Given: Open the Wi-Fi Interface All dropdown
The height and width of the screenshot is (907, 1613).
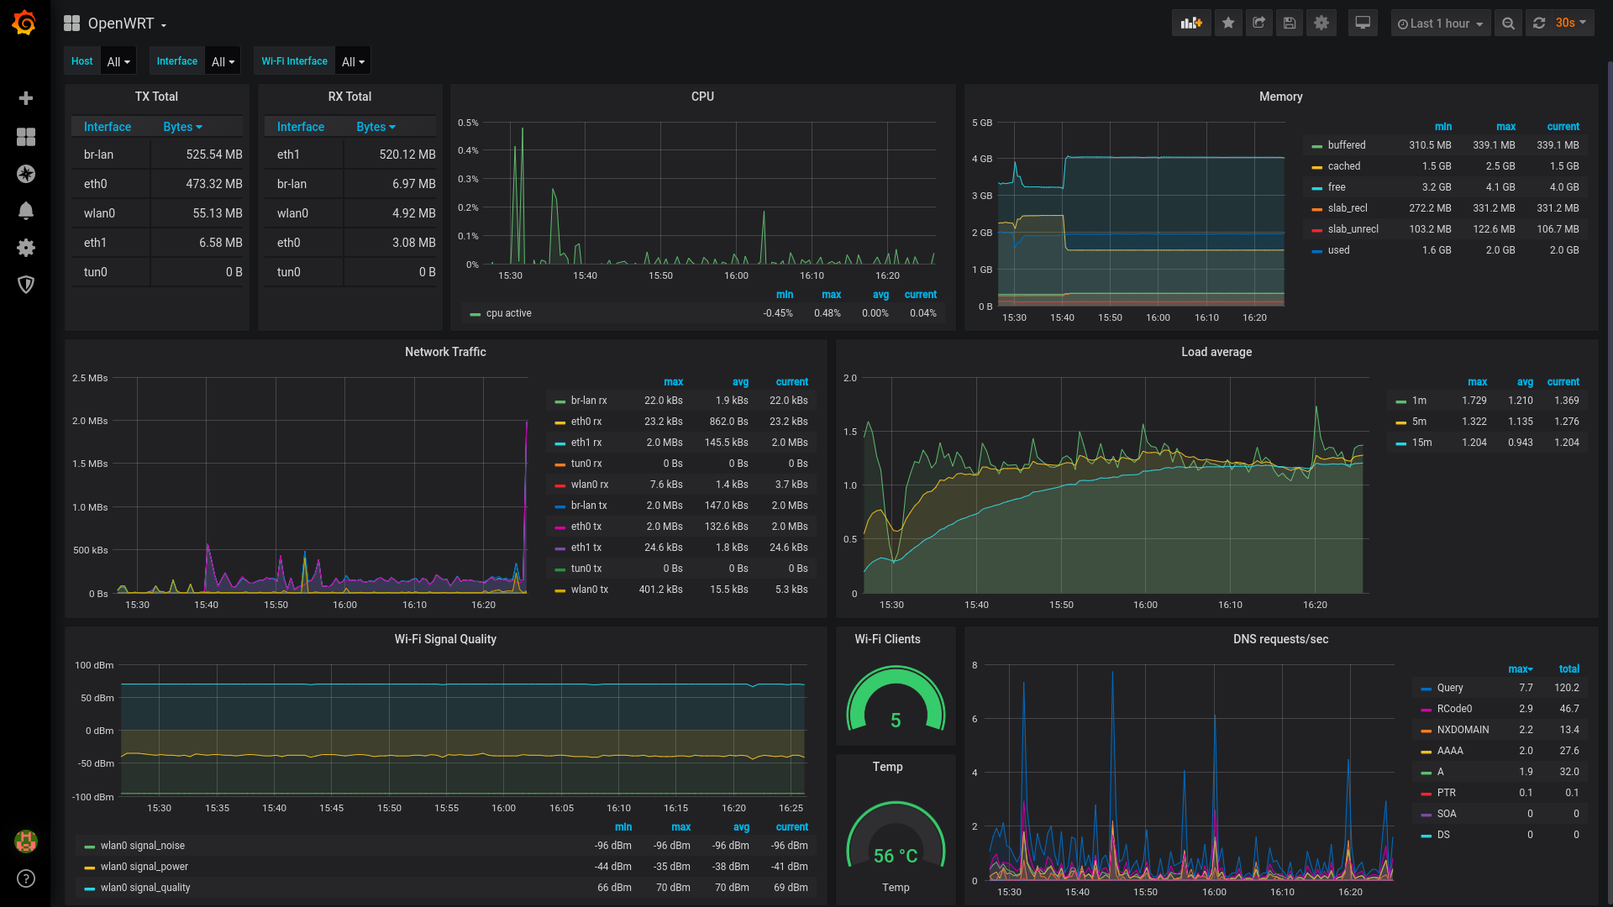Looking at the screenshot, I should pyautogui.click(x=353, y=61).
